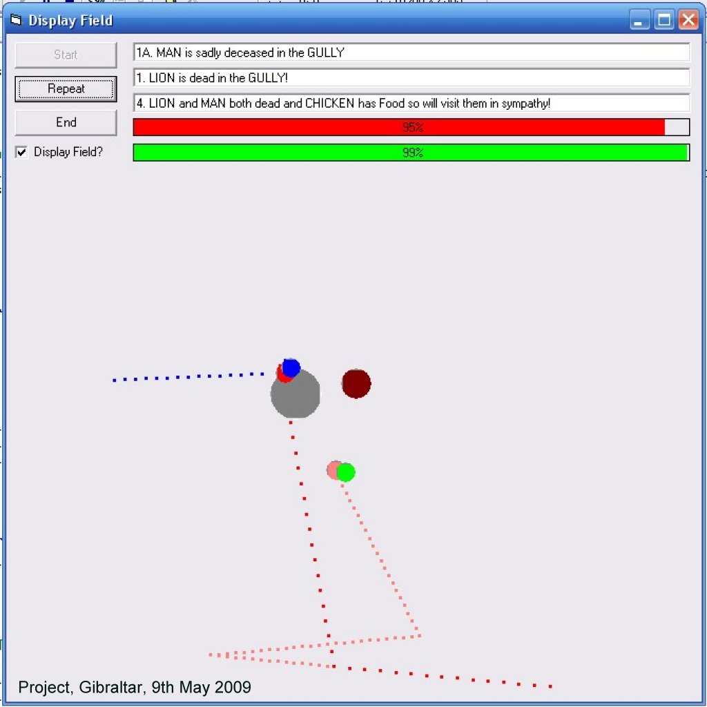Close the Display Field window
The width and height of the screenshot is (707, 707).
(688, 20)
